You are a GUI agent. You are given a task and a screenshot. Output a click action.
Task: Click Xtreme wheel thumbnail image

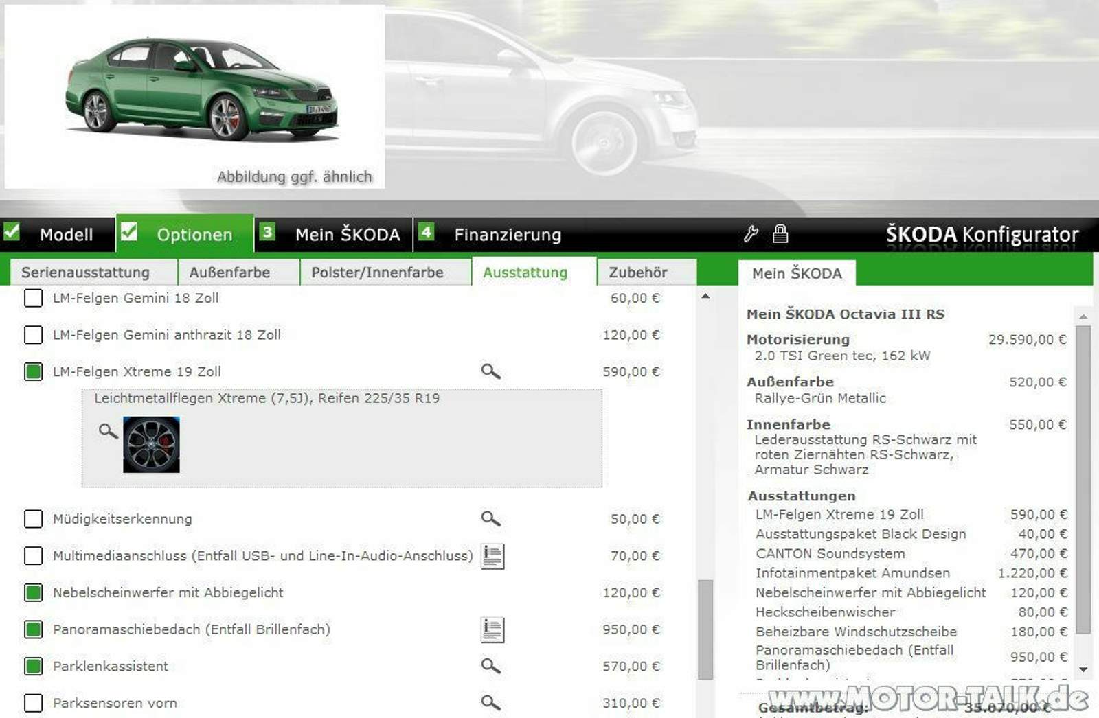pos(151,445)
